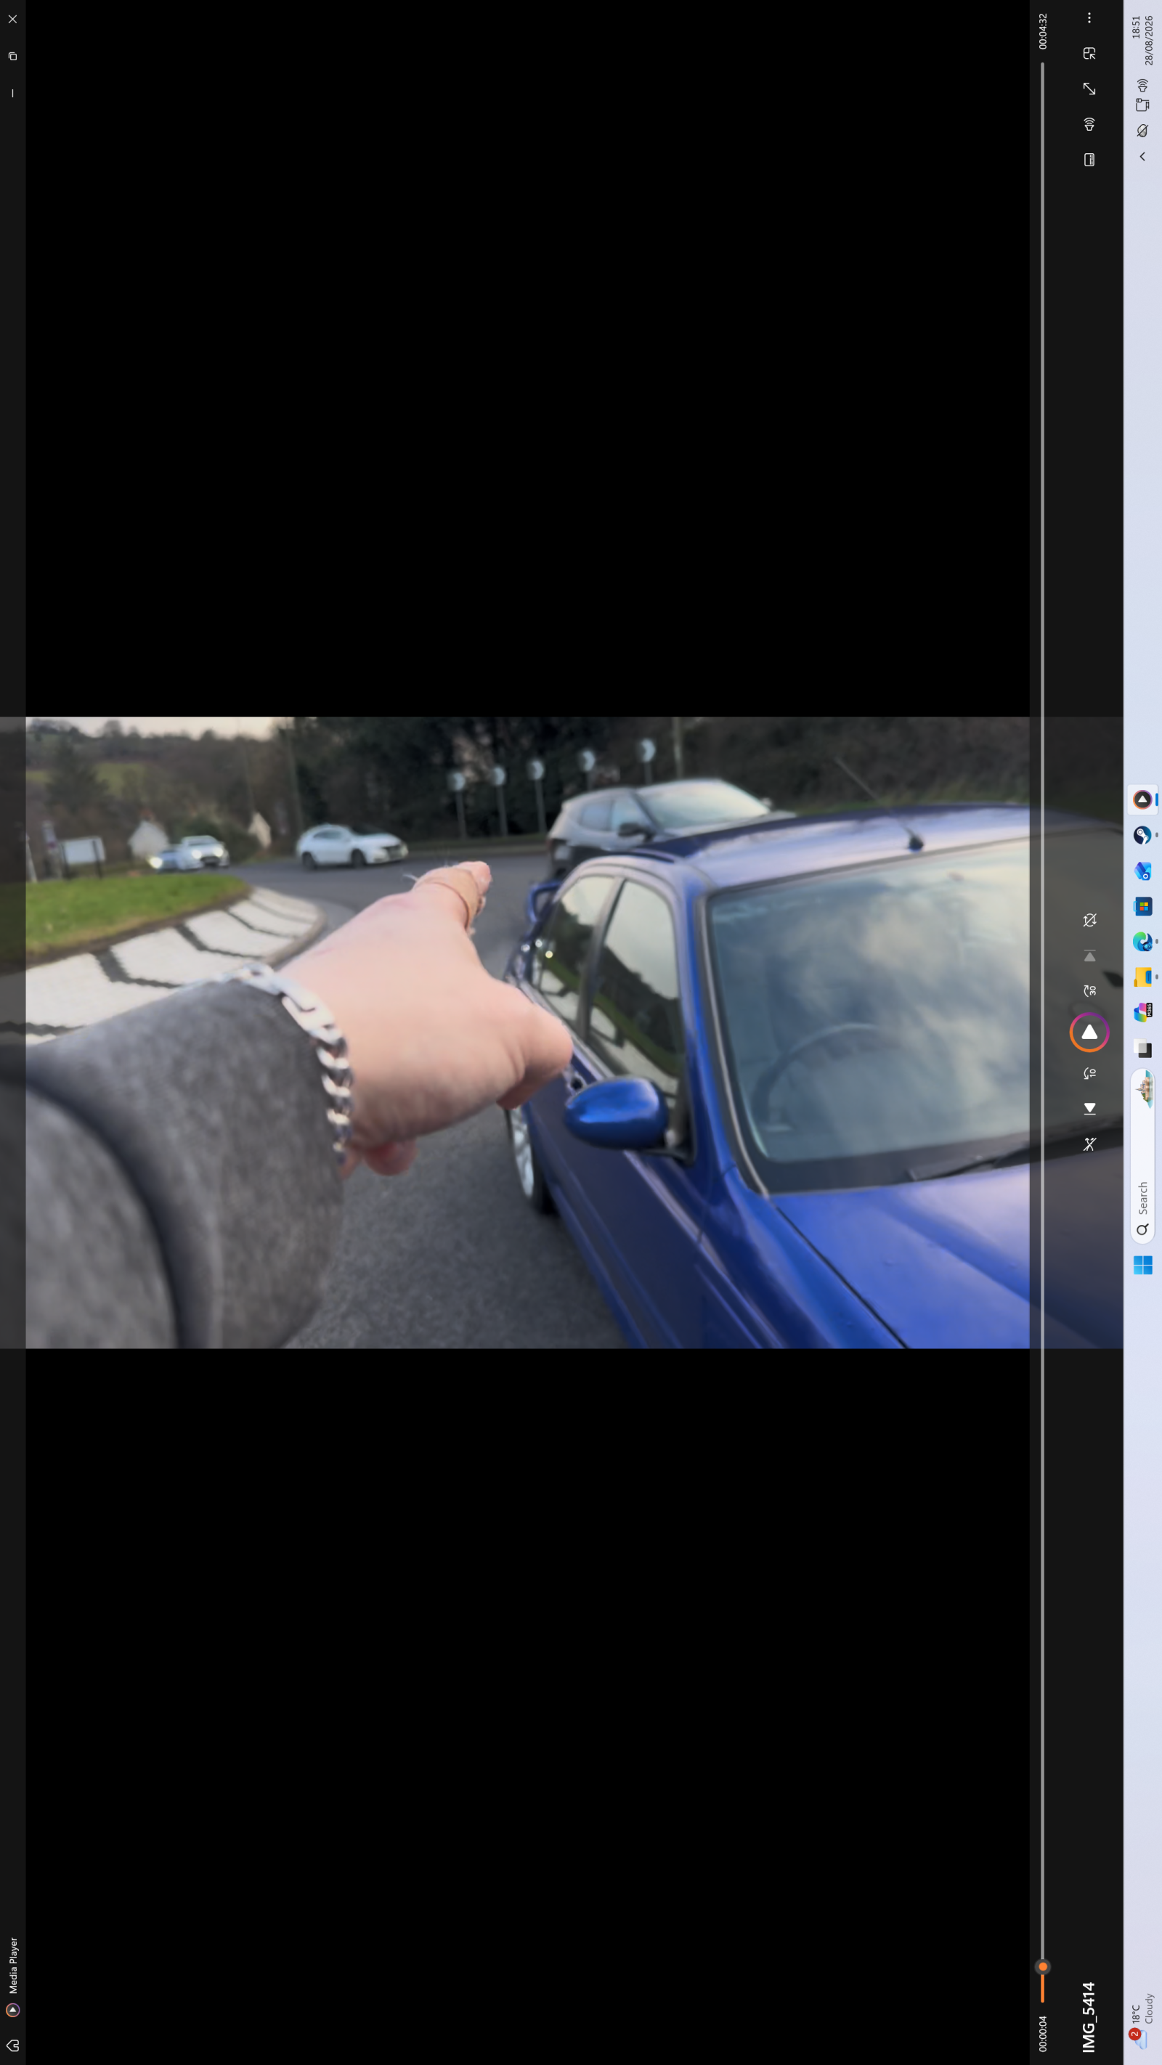
Task: Click the 'Media Player' title text
Action: (x=13, y=1966)
